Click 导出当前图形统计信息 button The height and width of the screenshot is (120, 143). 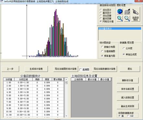pos(66,69)
